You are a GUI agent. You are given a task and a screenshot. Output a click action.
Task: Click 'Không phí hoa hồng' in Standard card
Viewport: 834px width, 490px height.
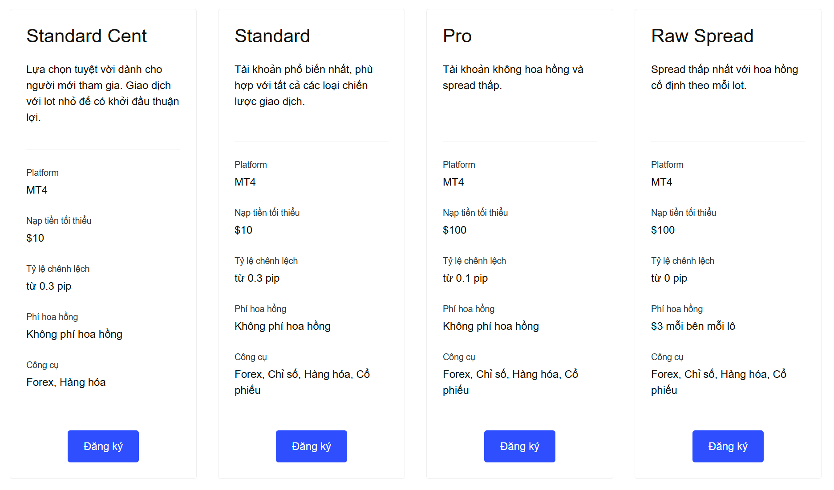pos(283,326)
